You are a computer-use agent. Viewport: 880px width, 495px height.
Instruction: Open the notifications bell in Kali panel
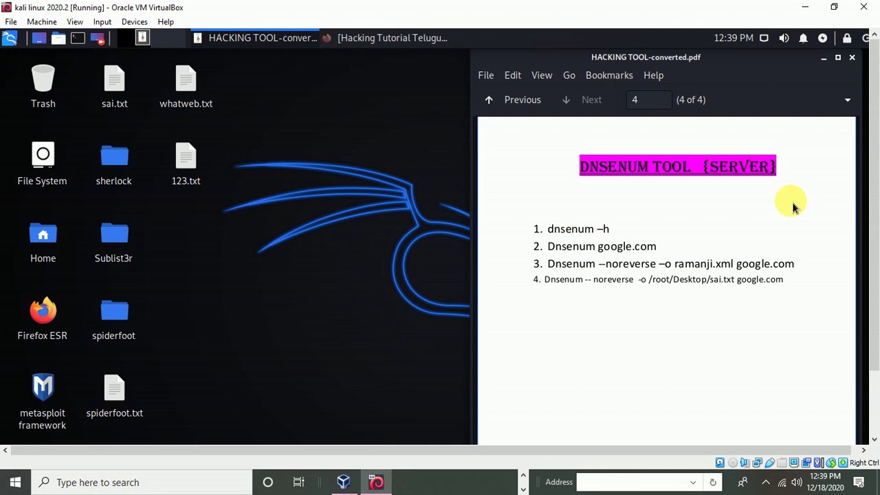coord(803,38)
